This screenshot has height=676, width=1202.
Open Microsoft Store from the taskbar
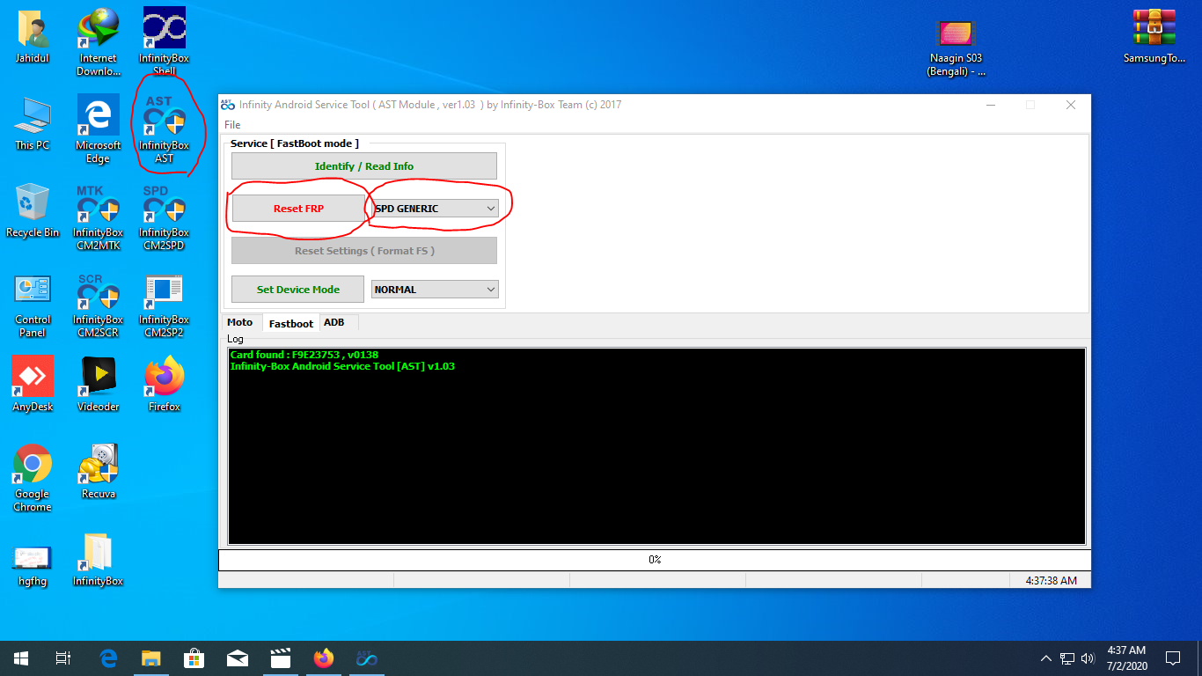tap(194, 658)
